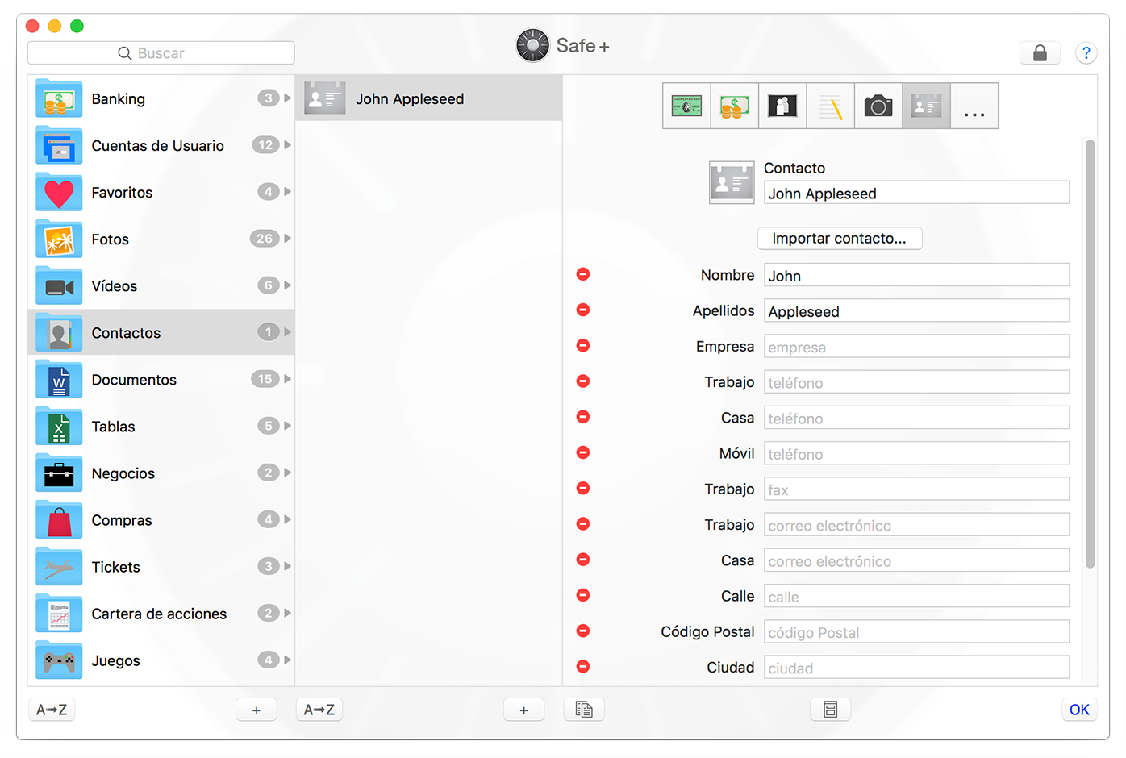Click the Empresa input field
Screen dimensions: 1126x758
[916, 346]
